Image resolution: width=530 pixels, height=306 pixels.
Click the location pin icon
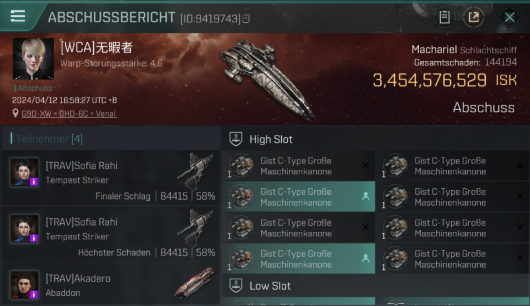15,114
